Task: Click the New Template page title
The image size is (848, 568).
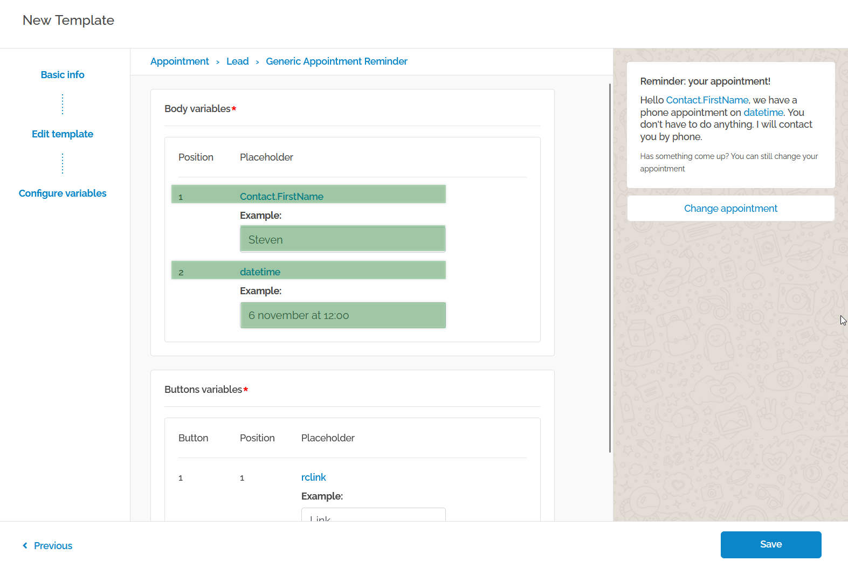Action: pos(68,20)
